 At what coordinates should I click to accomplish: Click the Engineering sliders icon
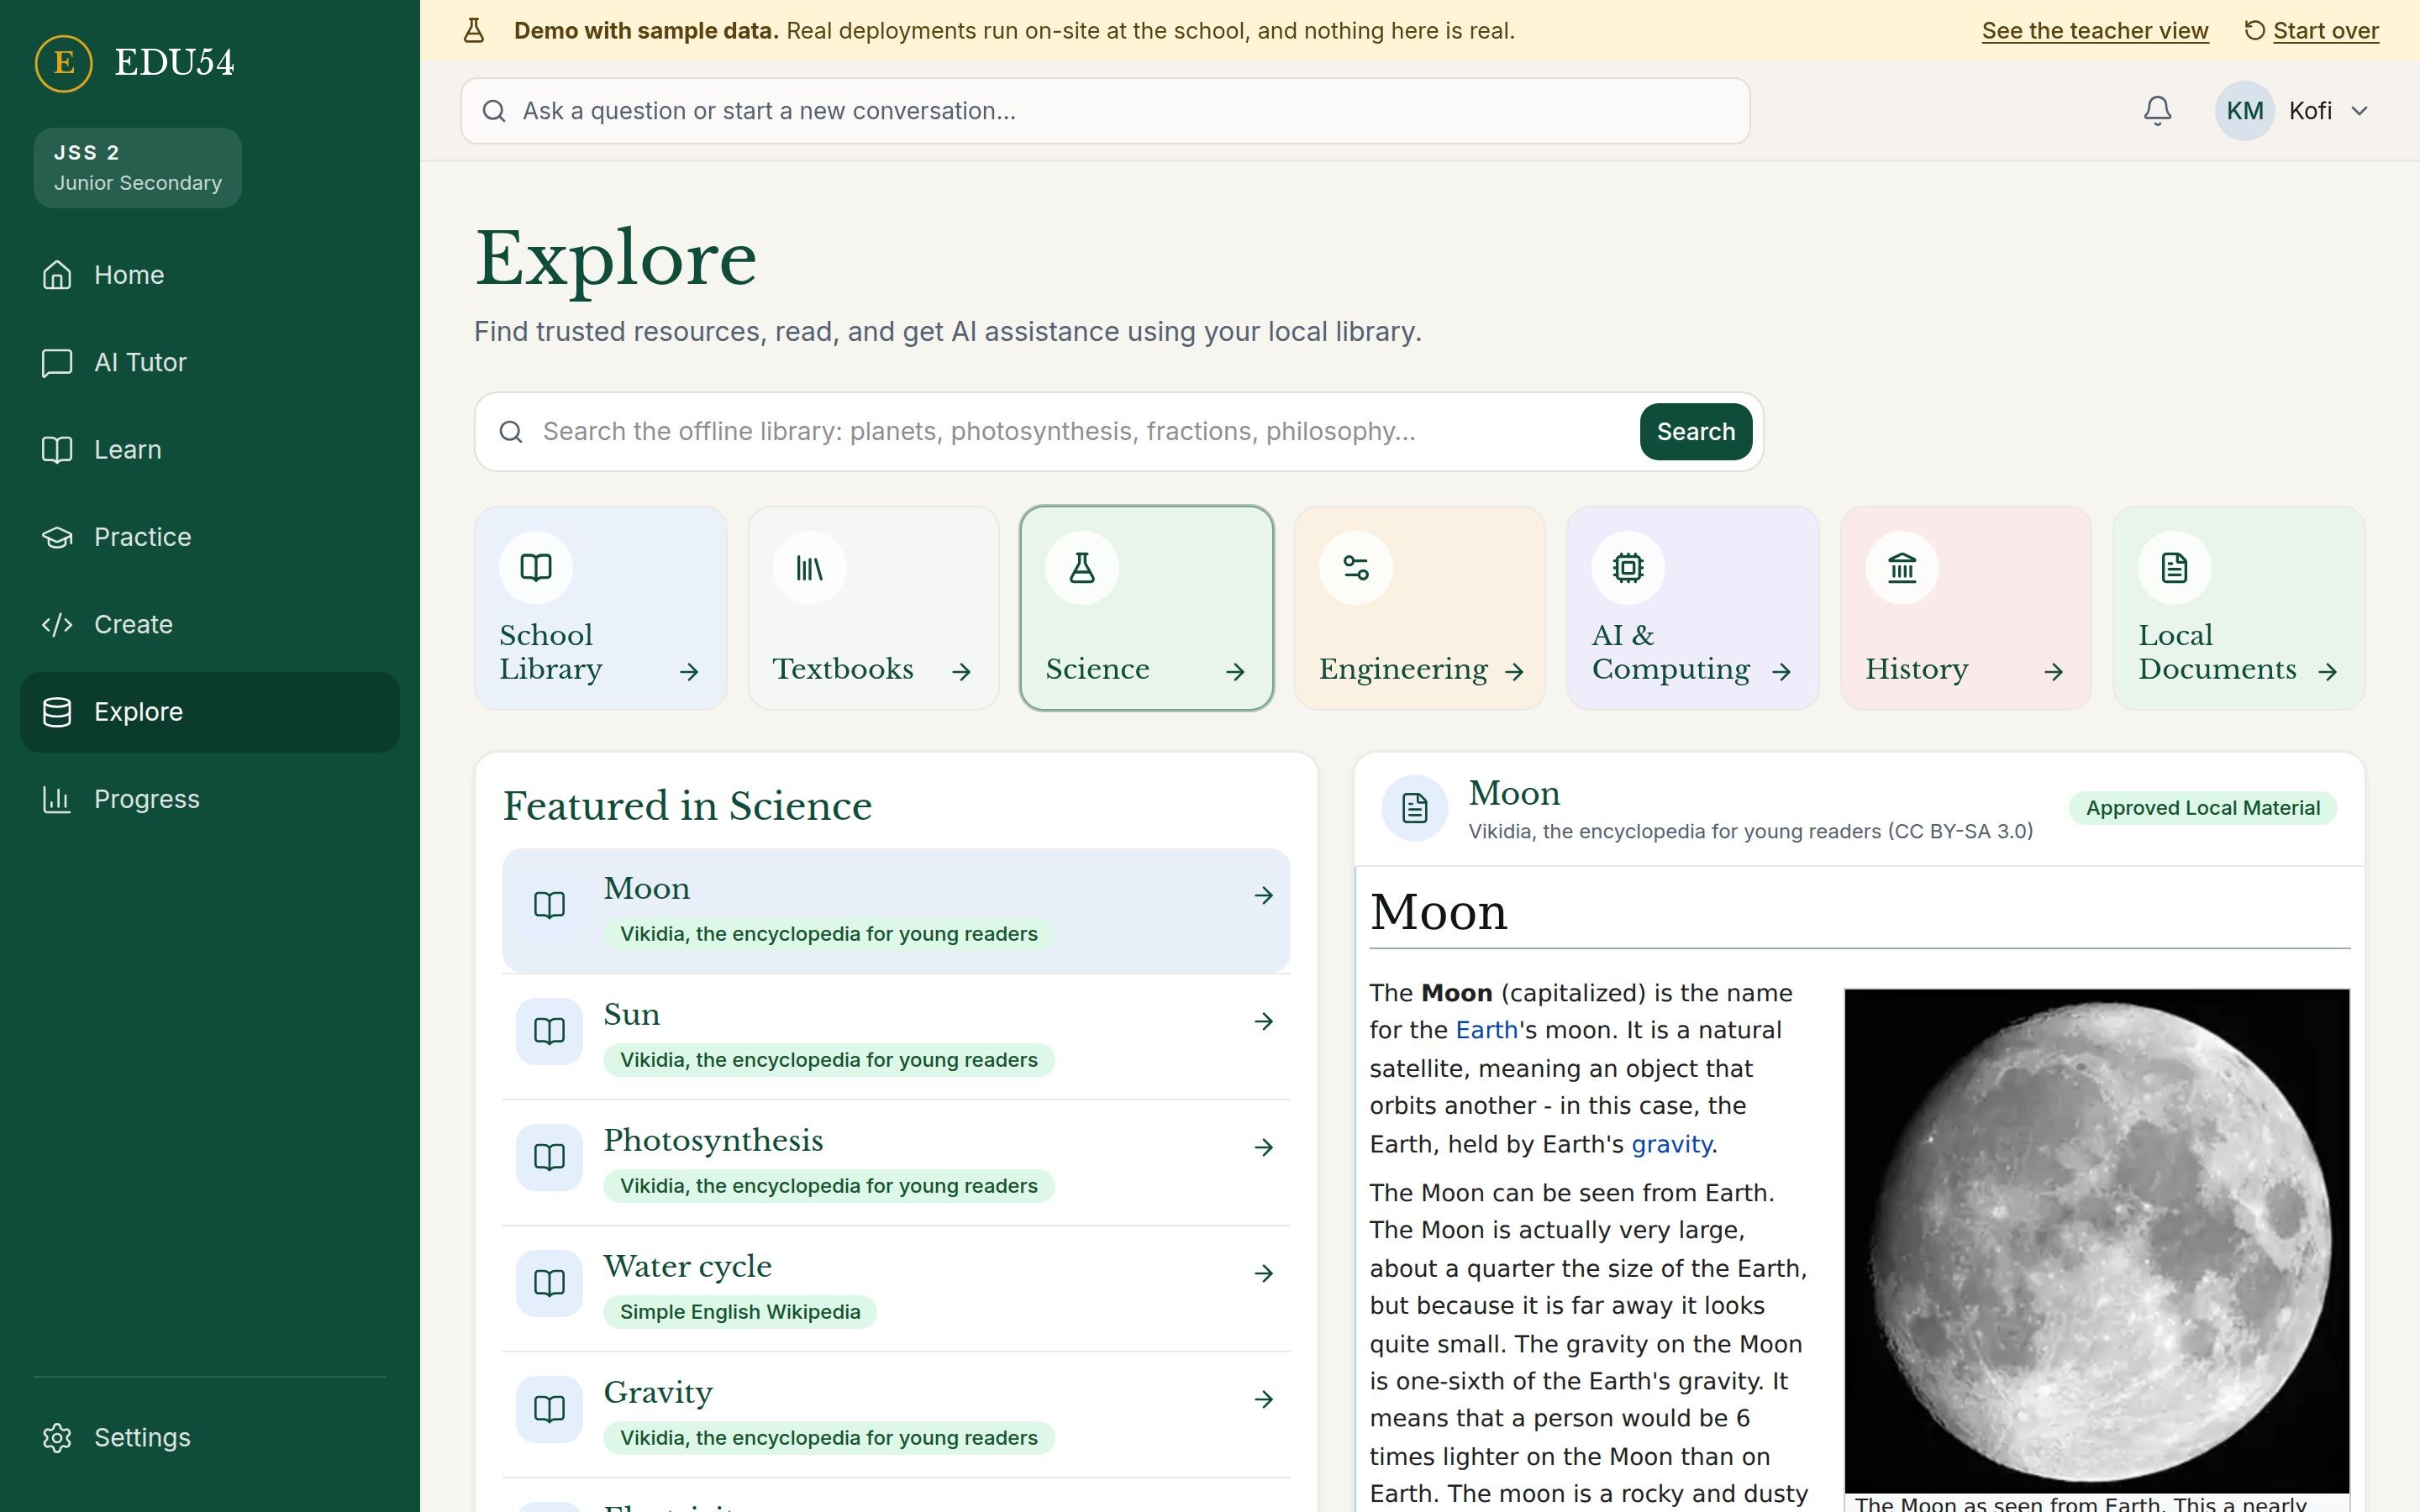pos(1356,568)
